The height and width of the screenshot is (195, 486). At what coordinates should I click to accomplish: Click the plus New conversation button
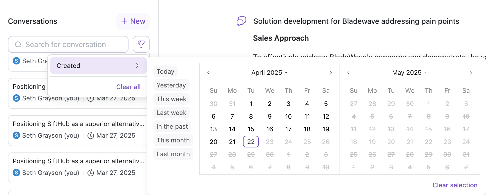click(133, 21)
